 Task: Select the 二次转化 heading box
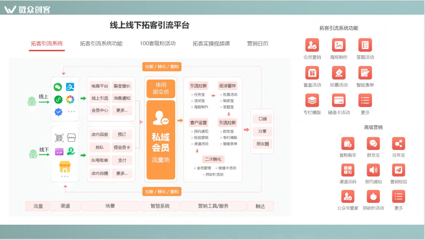pyautogui.click(x=213, y=159)
